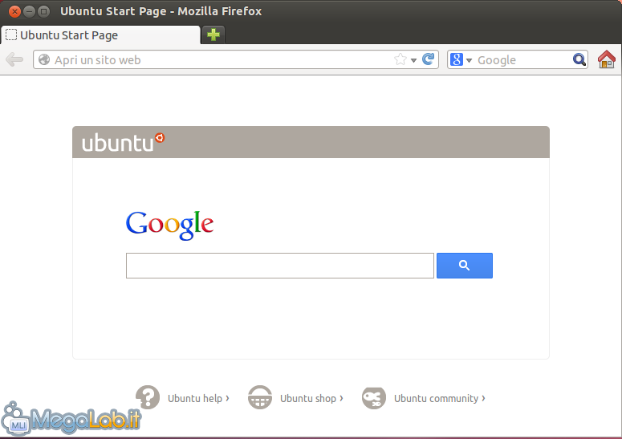This screenshot has width=622, height=439.
Task: Click the globe site identity icon
Action: point(44,60)
